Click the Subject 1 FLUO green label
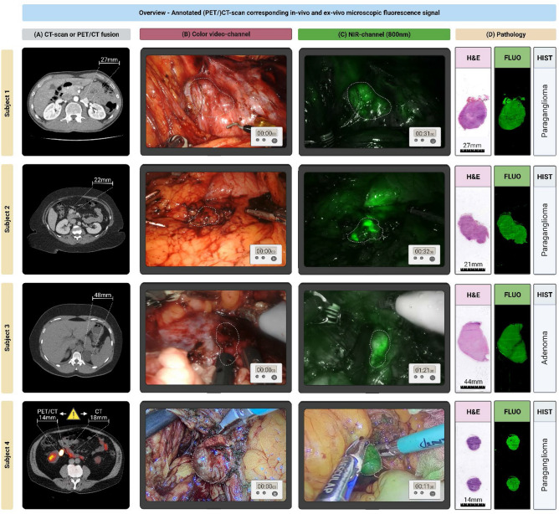The width and height of the screenshot is (559, 514). (512, 58)
